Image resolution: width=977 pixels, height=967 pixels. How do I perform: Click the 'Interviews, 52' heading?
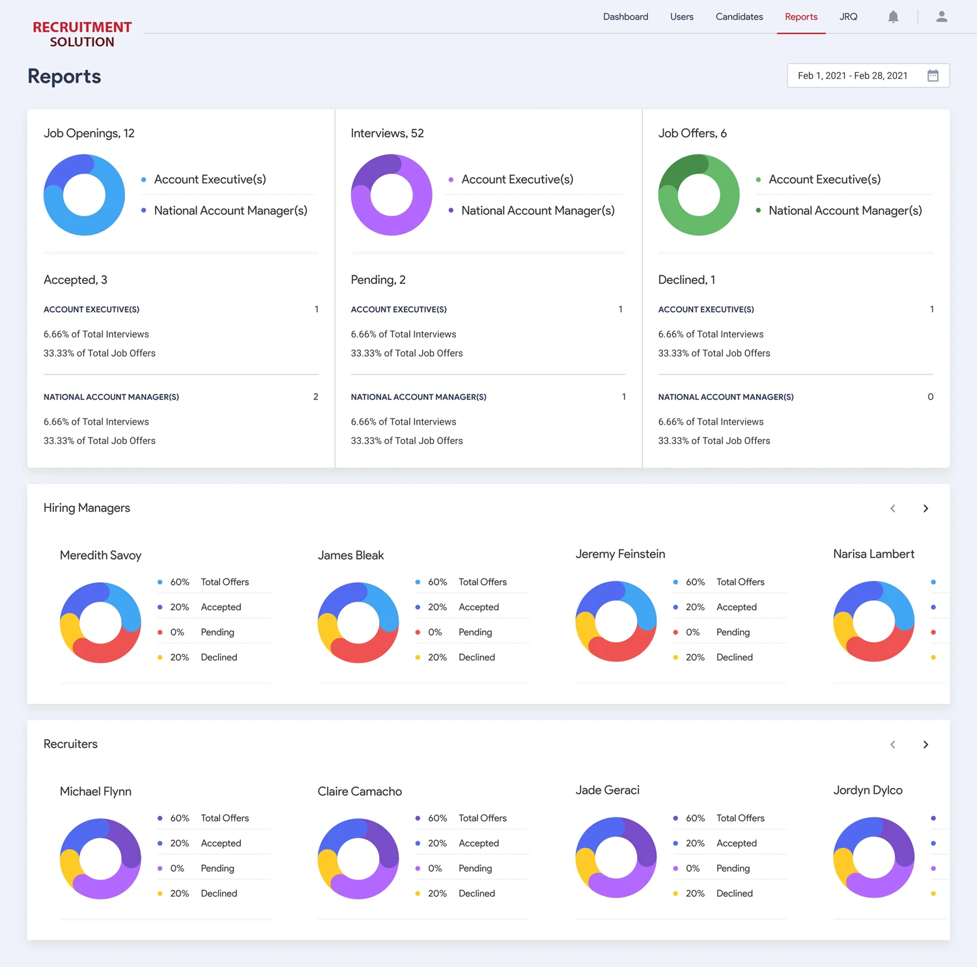[387, 133]
